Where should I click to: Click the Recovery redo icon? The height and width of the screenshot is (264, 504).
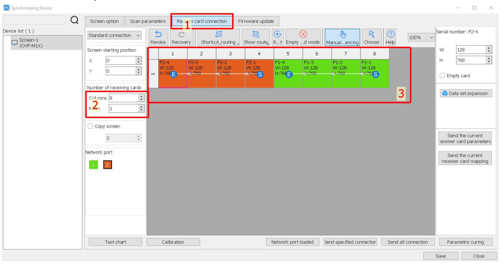pyautogui.click(x=181, y=34)
